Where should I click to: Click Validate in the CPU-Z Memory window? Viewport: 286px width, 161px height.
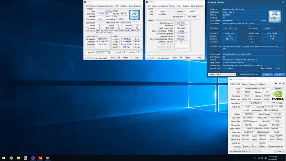point(187,58)
